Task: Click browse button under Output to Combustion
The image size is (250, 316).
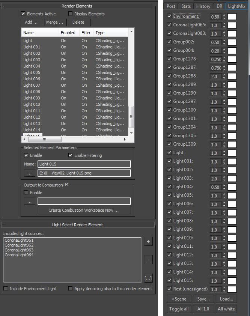Action: [29, 201]
